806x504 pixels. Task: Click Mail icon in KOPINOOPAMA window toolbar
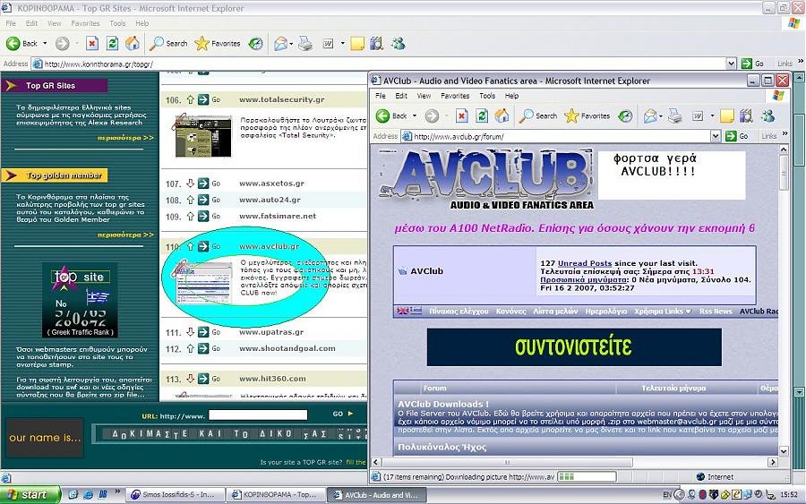280,44
